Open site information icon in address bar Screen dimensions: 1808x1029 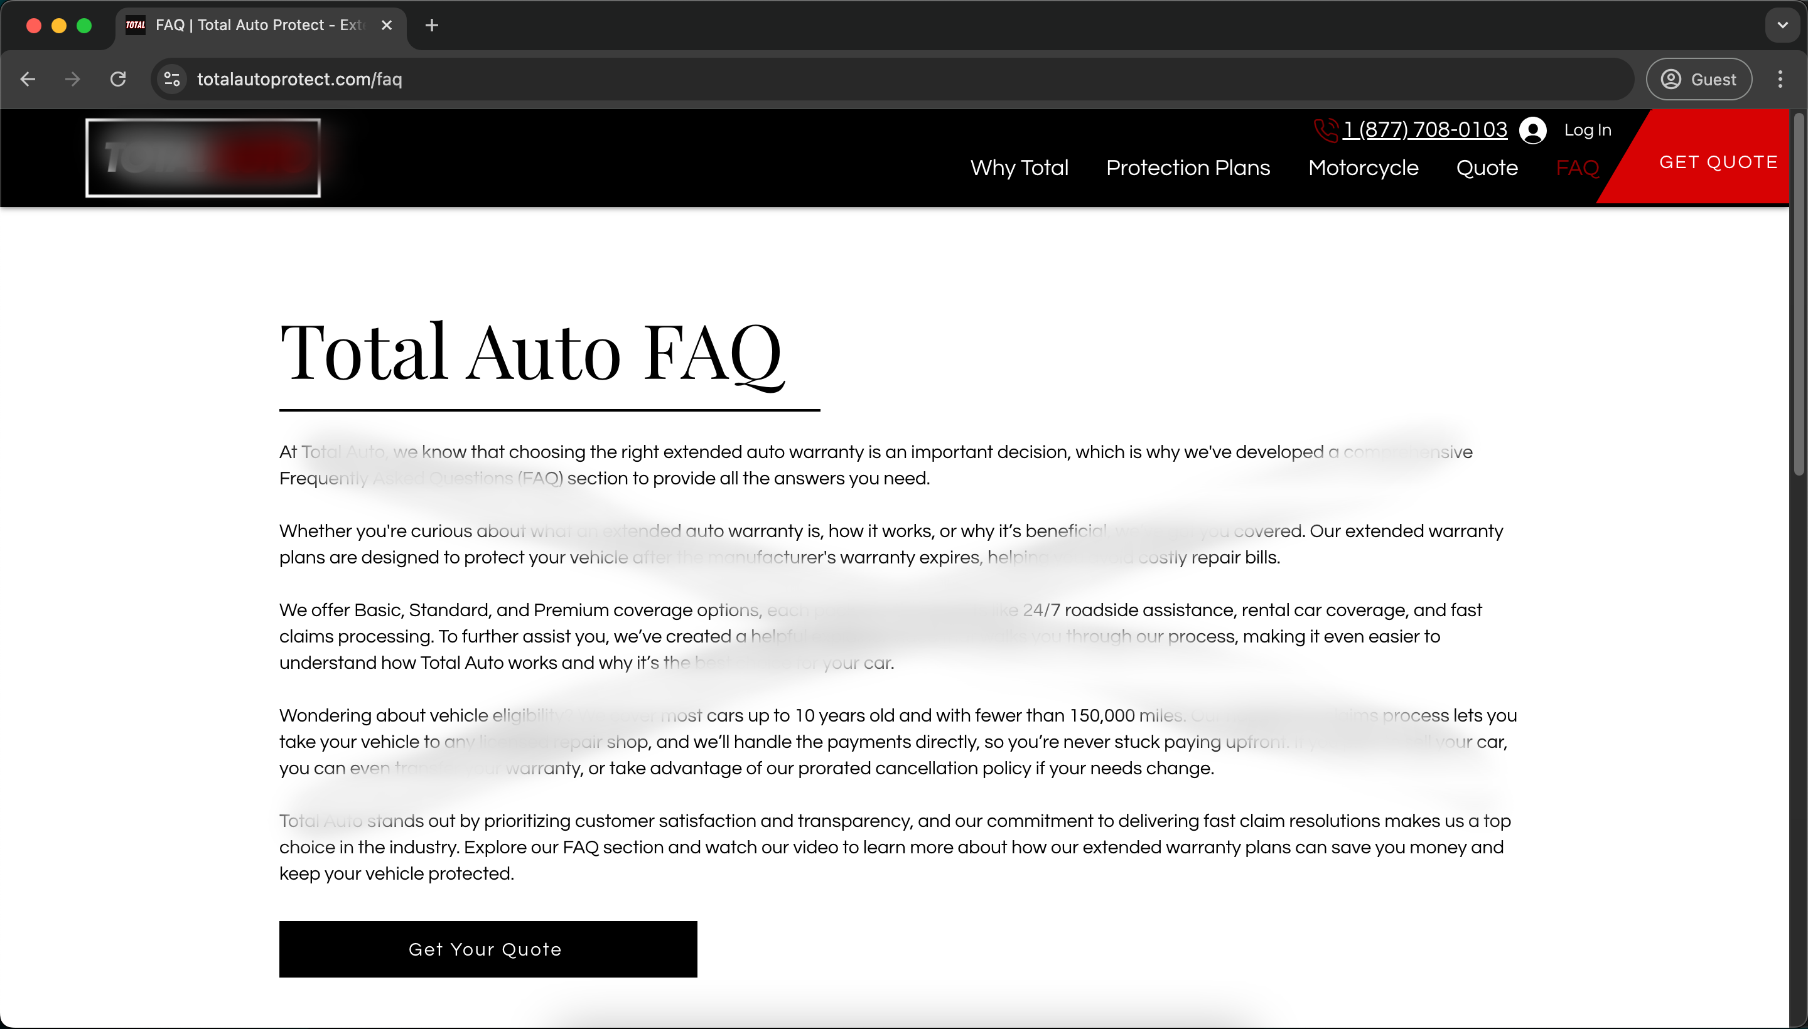pyautogui.click(x=172, y=79)
